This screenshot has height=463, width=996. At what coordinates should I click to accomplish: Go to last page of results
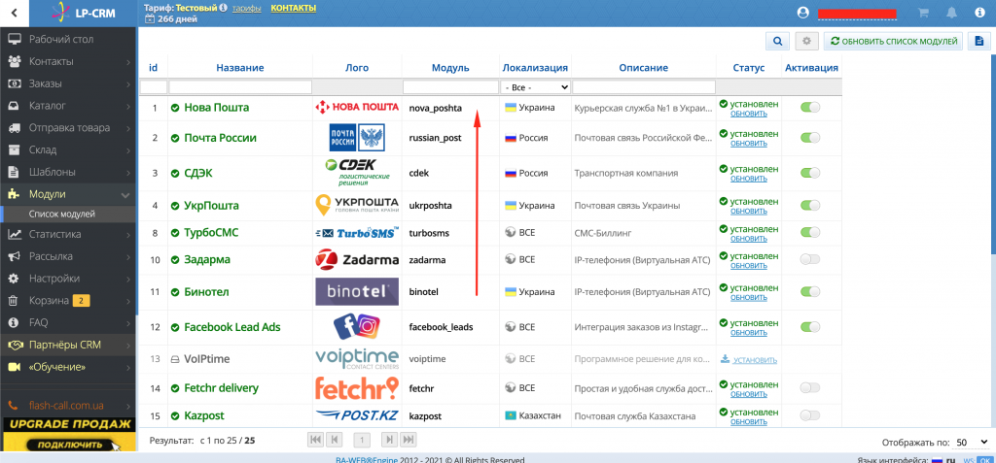point(409,440)
